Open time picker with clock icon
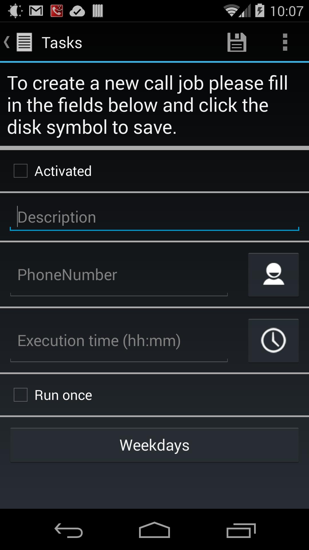This screenshot has height=550, width=309. (x=274, y=341)
